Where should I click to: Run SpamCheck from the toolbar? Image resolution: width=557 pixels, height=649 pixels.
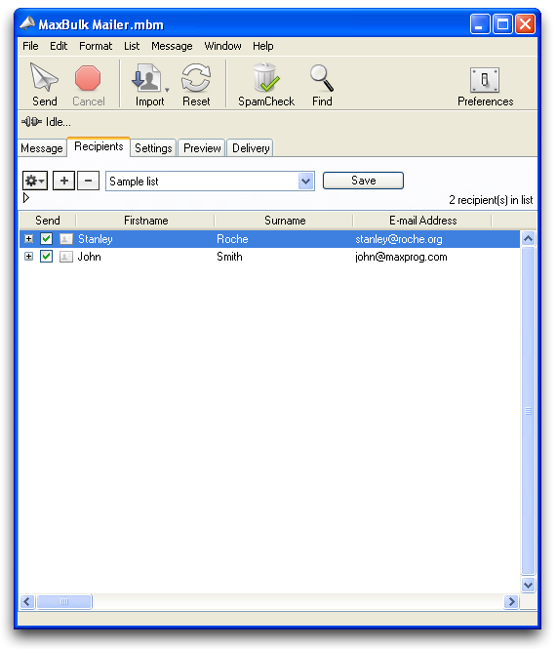pos(265,77)
